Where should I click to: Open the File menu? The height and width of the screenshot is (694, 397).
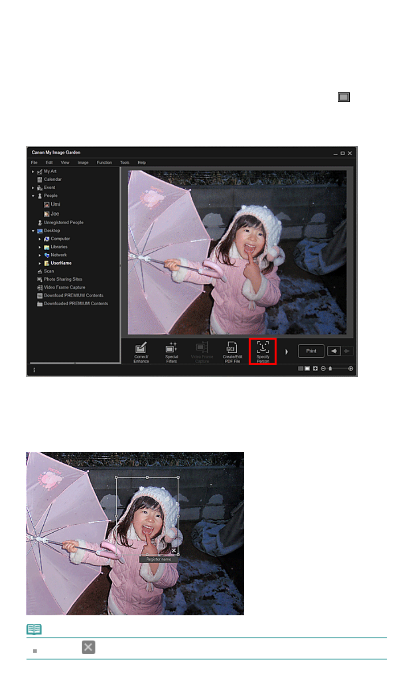pyautogui.click(x=34, y=163)
